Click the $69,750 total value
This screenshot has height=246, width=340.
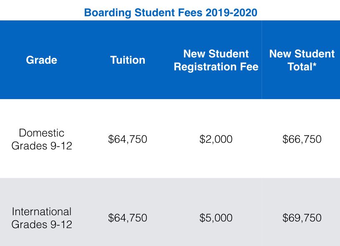[302, 218]
